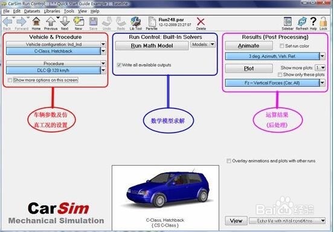Select the DLC @ 120 km/h field

pos(54,71)
